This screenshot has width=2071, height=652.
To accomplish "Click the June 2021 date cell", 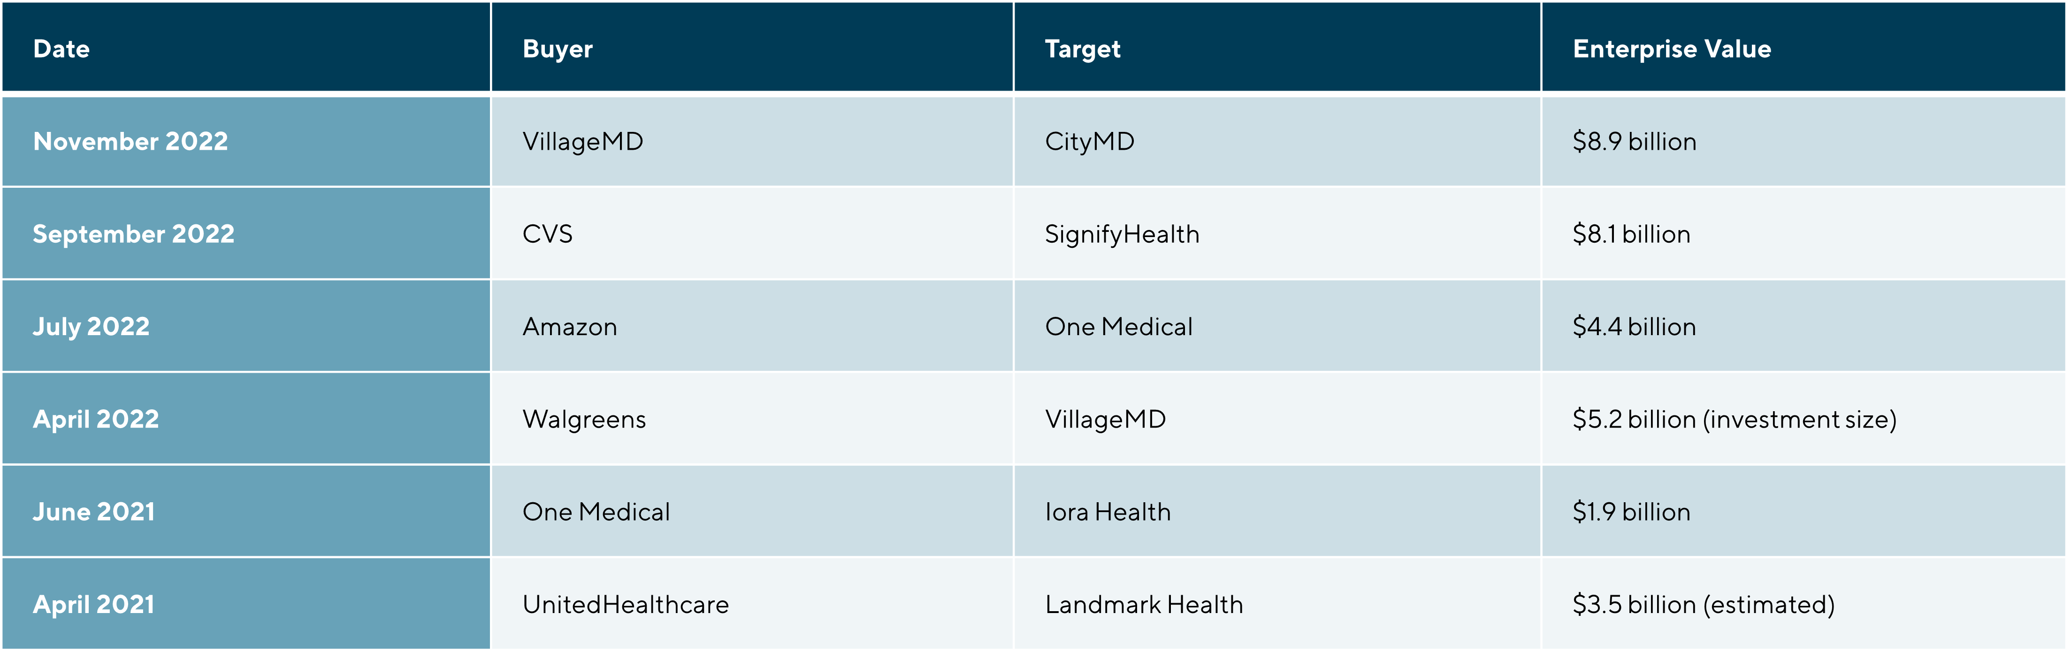I will 94,511.
